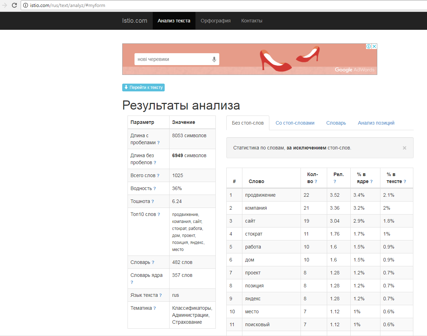The height and width of the screenshot is (336, 427).
Task: Open Контакты page in navbar
Action: [x=252, y=21]
